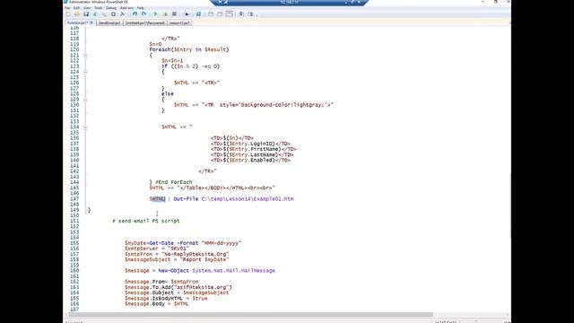The width and height of the screenshot is (574, 323).
Task: Click the $Entry.Enabled table cell line
Action: (x=250, y=160)
